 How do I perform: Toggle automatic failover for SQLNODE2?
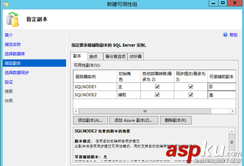coord(157,95)
